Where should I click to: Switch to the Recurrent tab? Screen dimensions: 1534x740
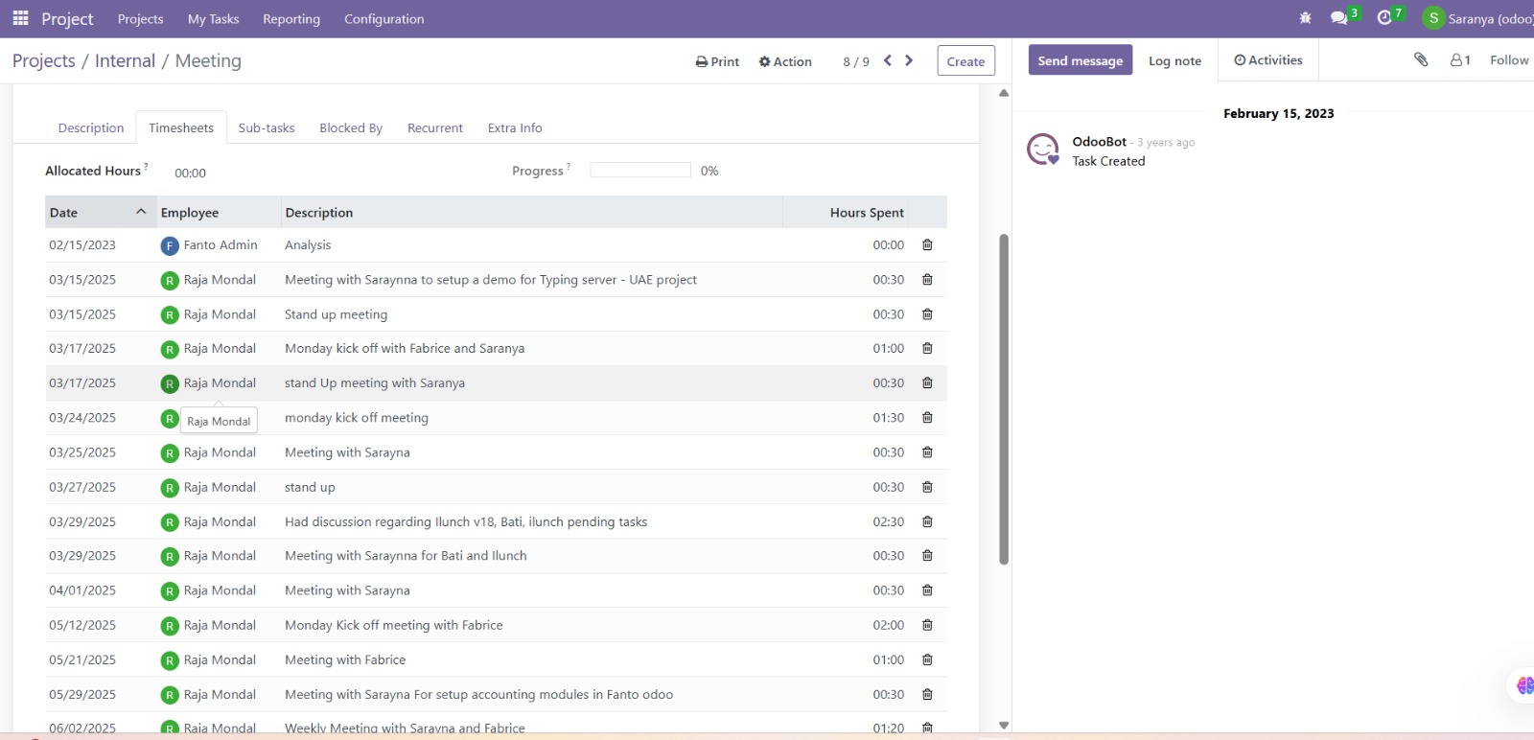click(435, 127)
